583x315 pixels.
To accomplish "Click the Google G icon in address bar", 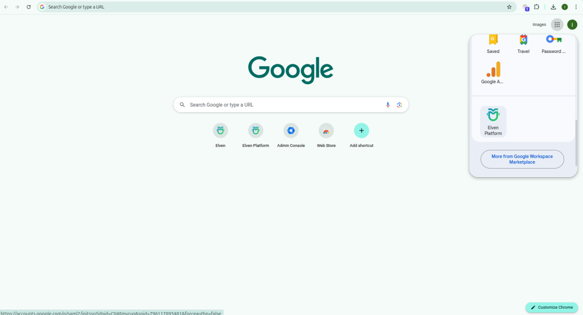I will pyautogui.click(x=42, y=7).
